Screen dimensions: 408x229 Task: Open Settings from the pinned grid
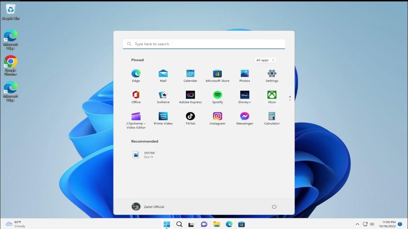click(x=272, y=76)
